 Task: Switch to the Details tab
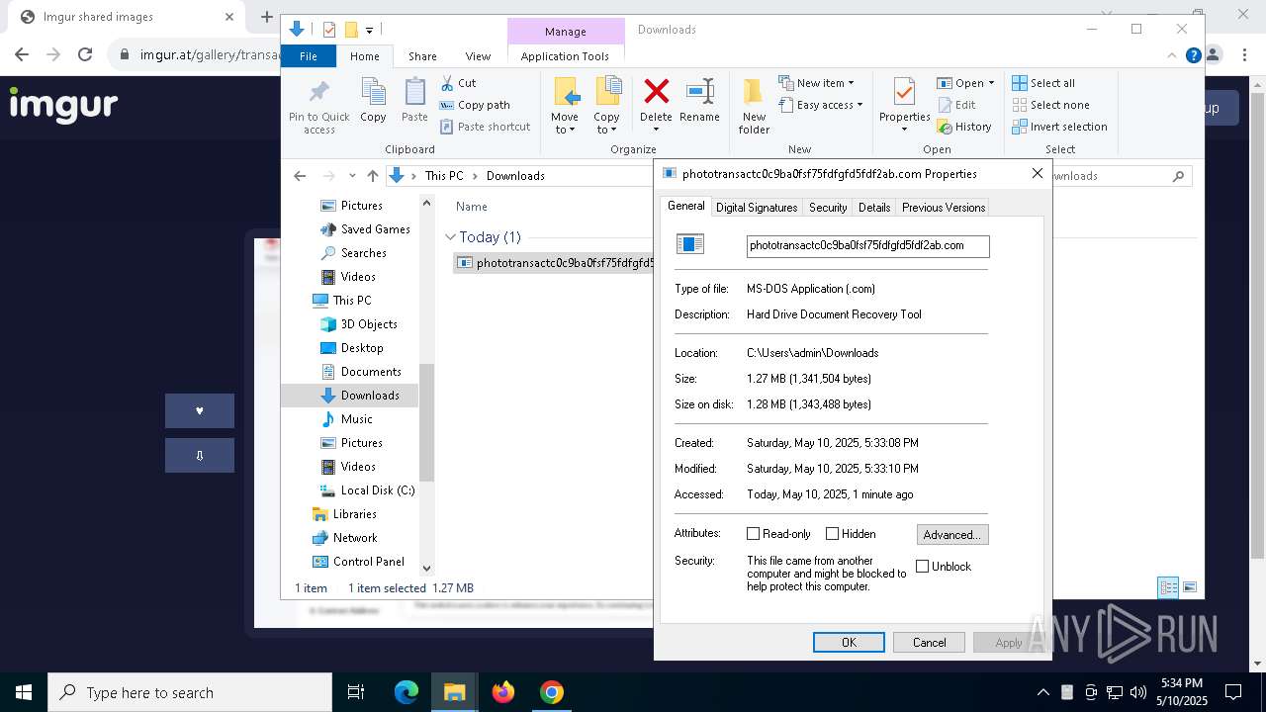874,208
